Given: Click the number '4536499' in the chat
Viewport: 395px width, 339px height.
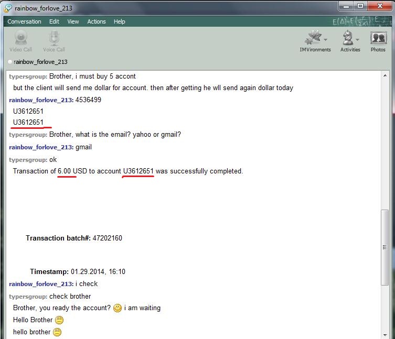Looking at the screenshot, I should (88, 100).
